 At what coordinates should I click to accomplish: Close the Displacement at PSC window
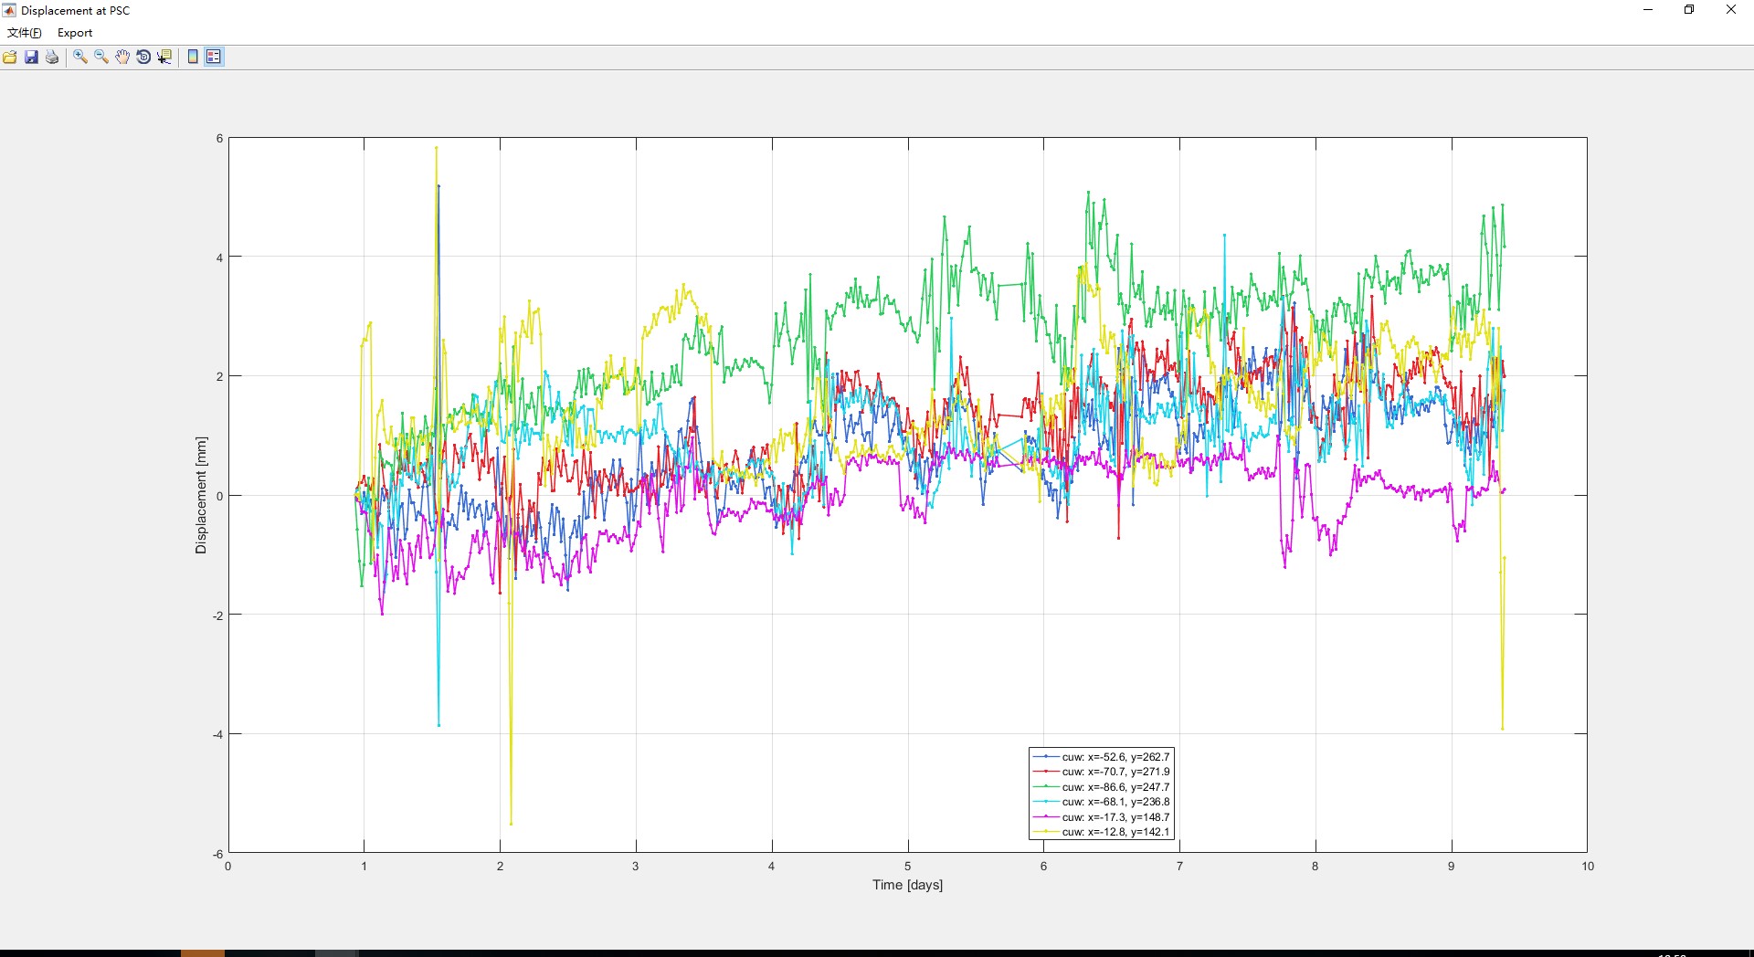tap(1731, 10)
